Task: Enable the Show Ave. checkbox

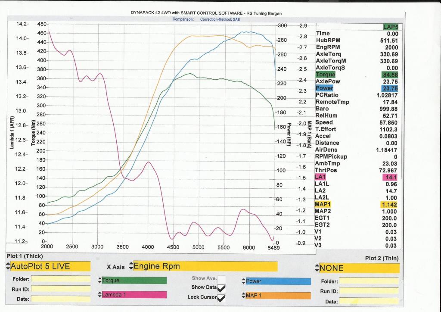Action: (222, 279)
